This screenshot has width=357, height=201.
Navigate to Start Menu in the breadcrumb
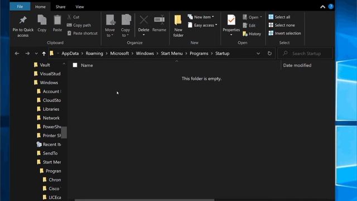coord(172,54)
